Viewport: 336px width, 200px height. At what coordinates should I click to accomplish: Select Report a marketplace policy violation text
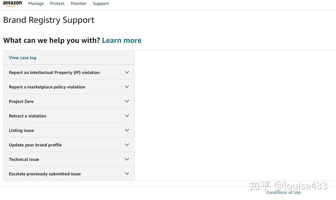pos(47,87)
